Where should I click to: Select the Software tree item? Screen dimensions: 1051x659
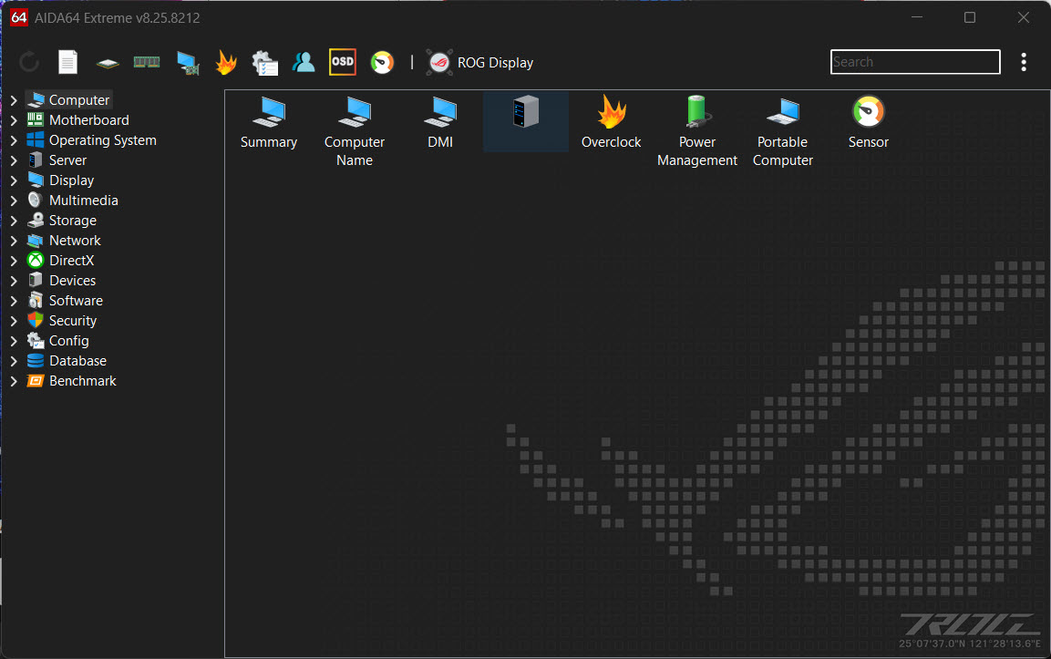[x=76, y=301]
